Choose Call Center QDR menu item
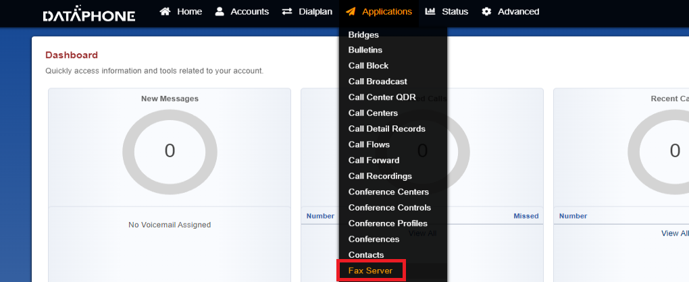Viewport: 689px width, 282px height. pyautogui.click(x=382, y=97)
